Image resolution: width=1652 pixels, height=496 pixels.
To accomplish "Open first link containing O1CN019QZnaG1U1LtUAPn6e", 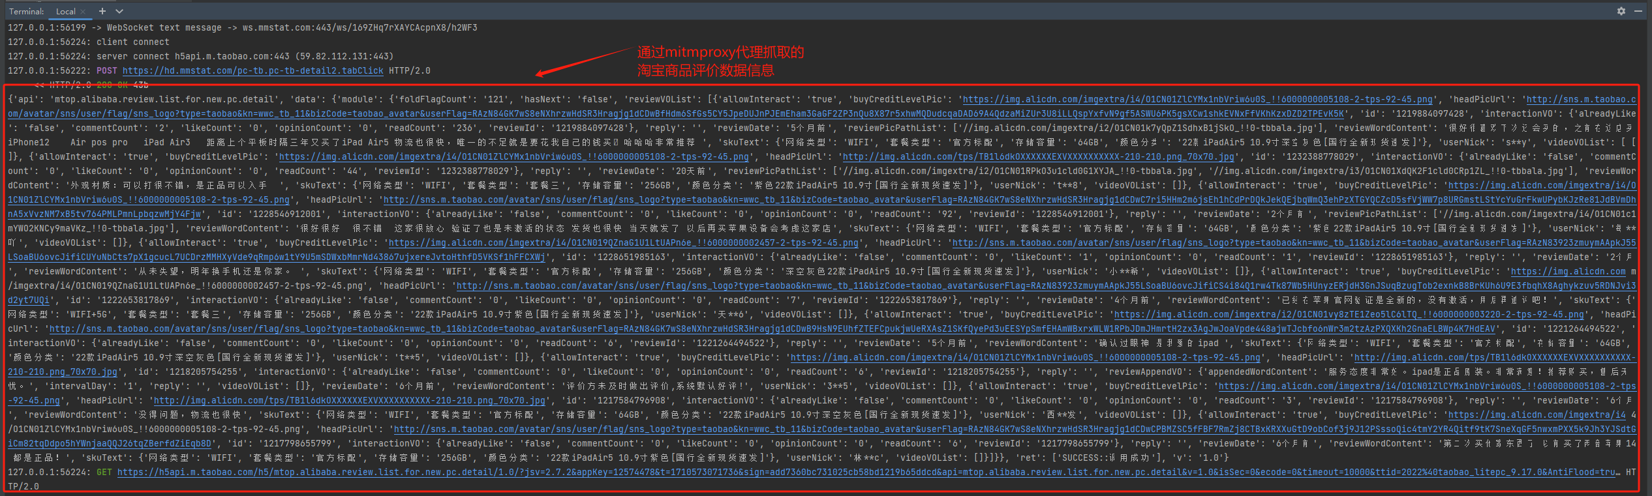I will (623, 243).
